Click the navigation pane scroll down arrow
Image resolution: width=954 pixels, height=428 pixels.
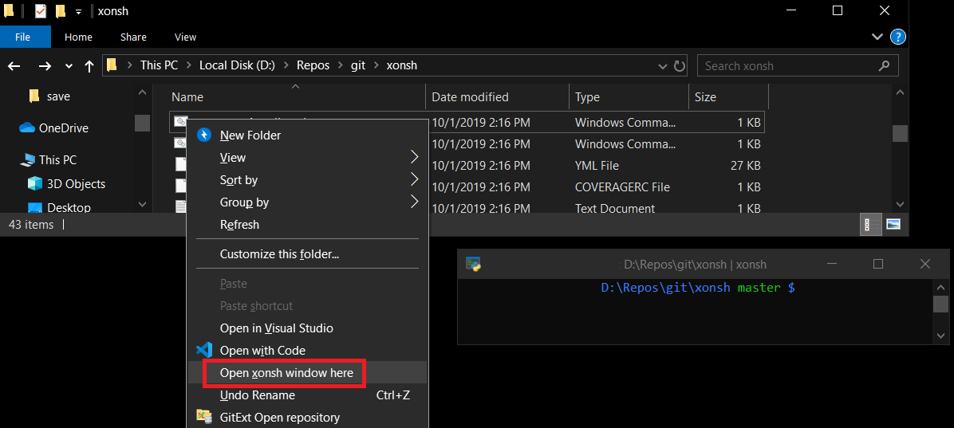point(142,204)
